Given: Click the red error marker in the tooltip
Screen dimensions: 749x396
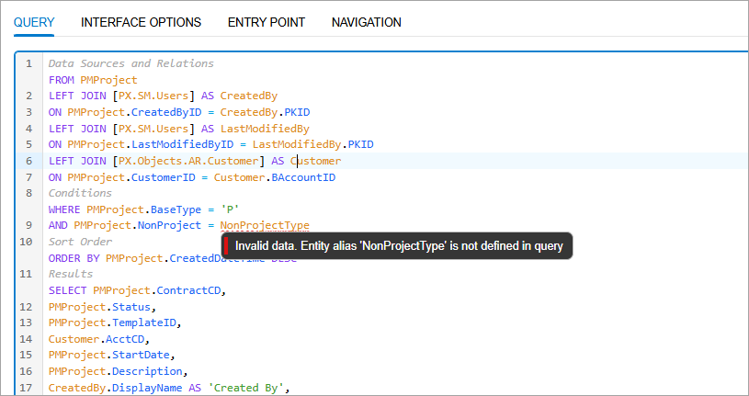Looking at the screenshot, I should click(227, 246).
